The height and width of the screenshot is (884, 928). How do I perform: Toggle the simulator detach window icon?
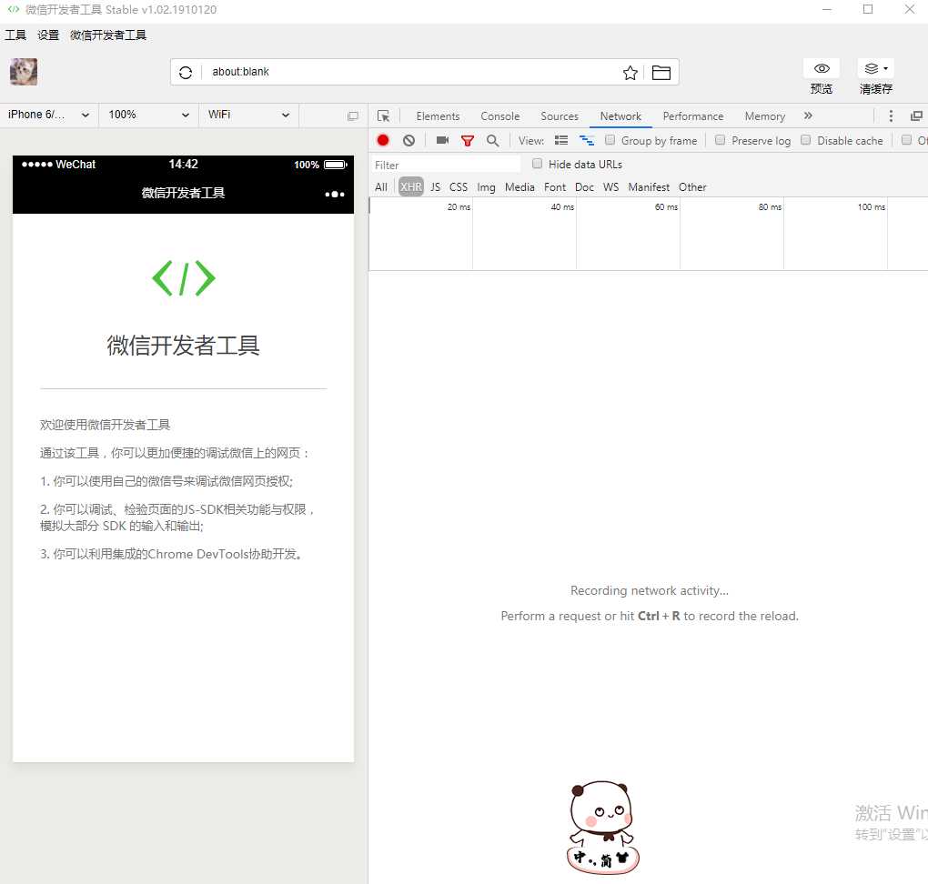pyautogui.click(x=353, y=116)
